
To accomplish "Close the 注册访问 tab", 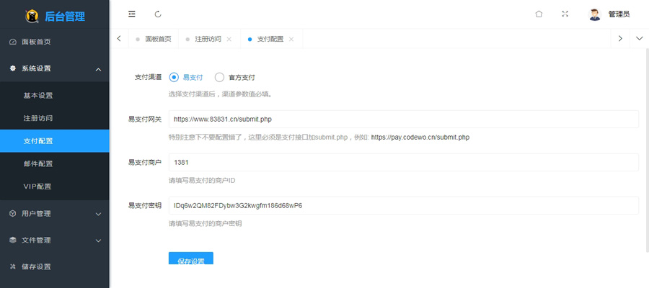I will click(x=229, y=39).
